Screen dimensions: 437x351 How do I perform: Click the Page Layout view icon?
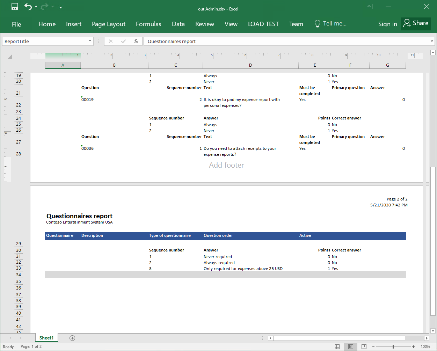click(351, 346)
